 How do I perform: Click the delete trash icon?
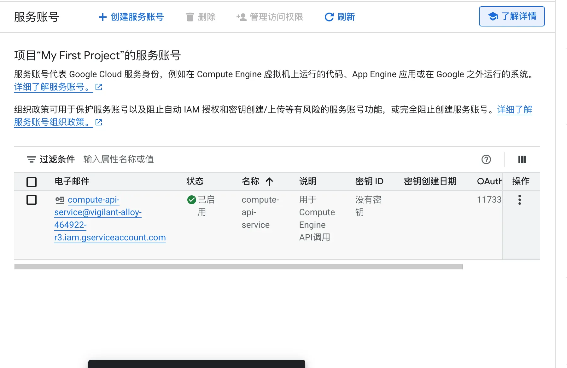190,17
